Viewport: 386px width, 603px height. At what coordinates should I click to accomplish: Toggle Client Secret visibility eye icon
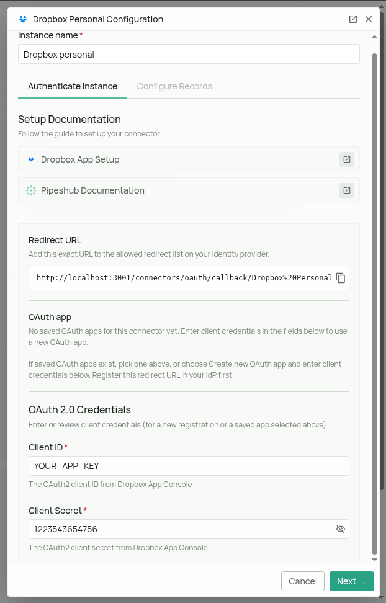(x=341, y=529)
